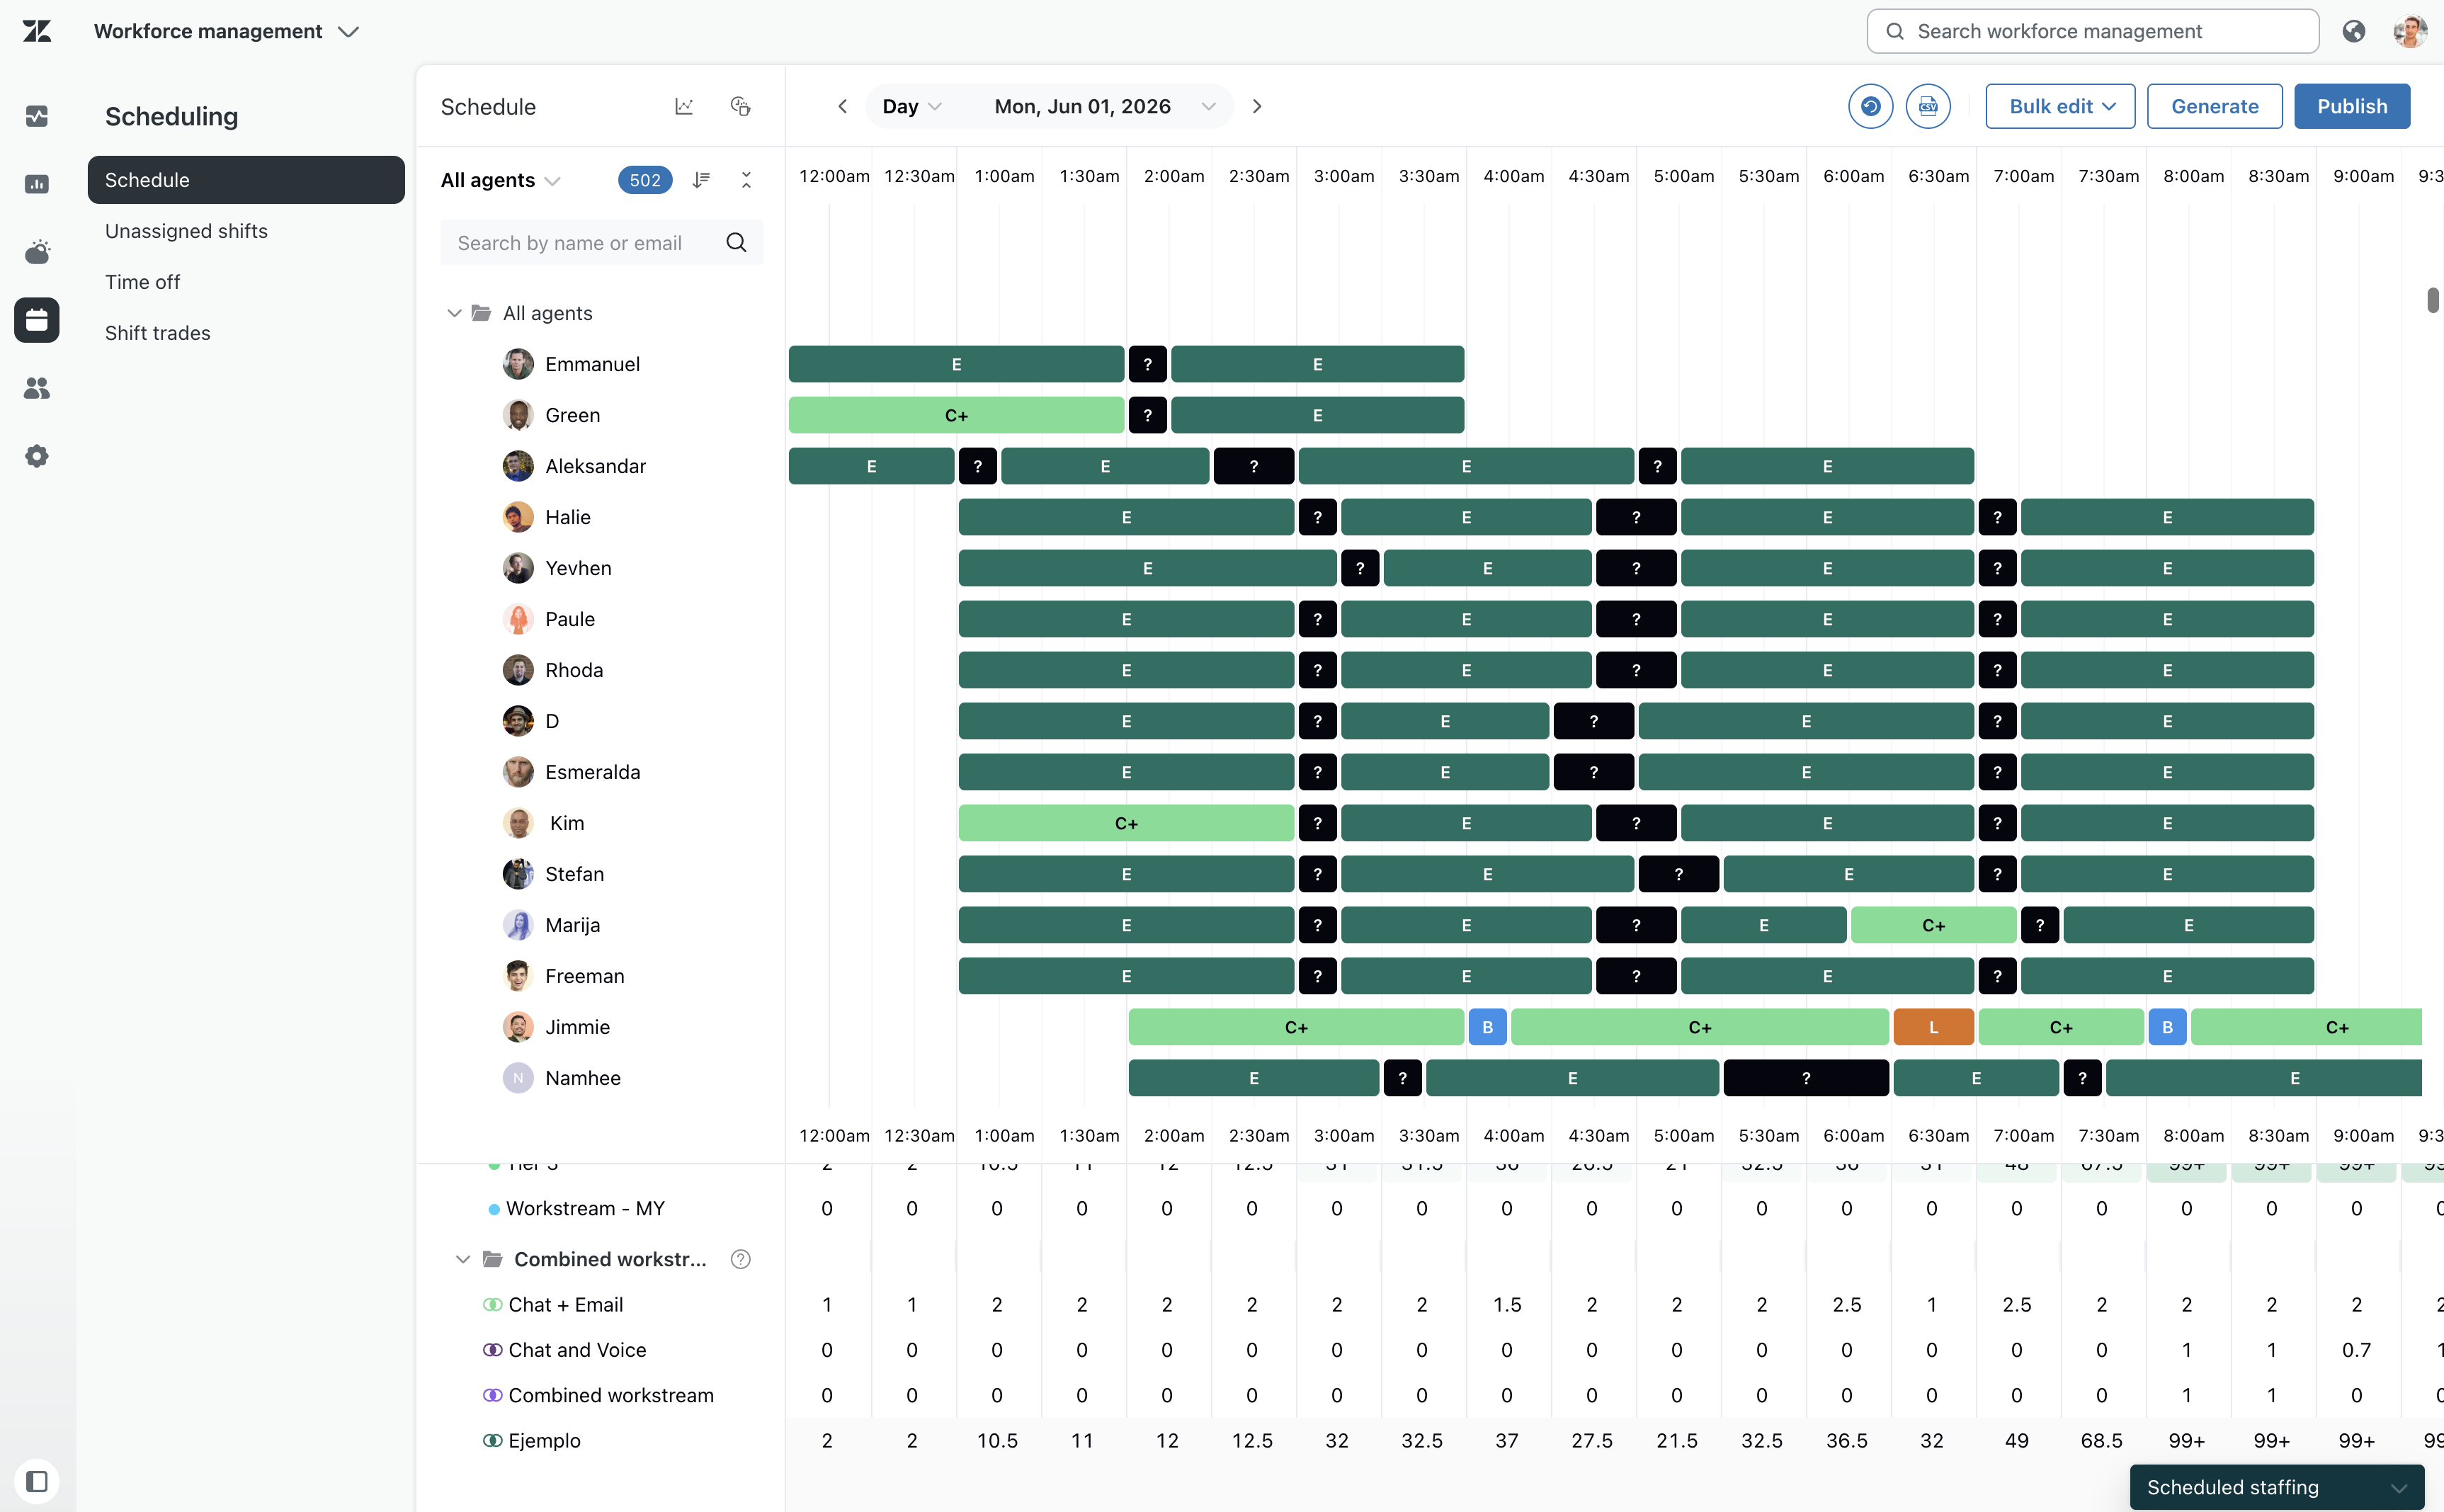Collapse the All agents folder tree

[454, 313]
